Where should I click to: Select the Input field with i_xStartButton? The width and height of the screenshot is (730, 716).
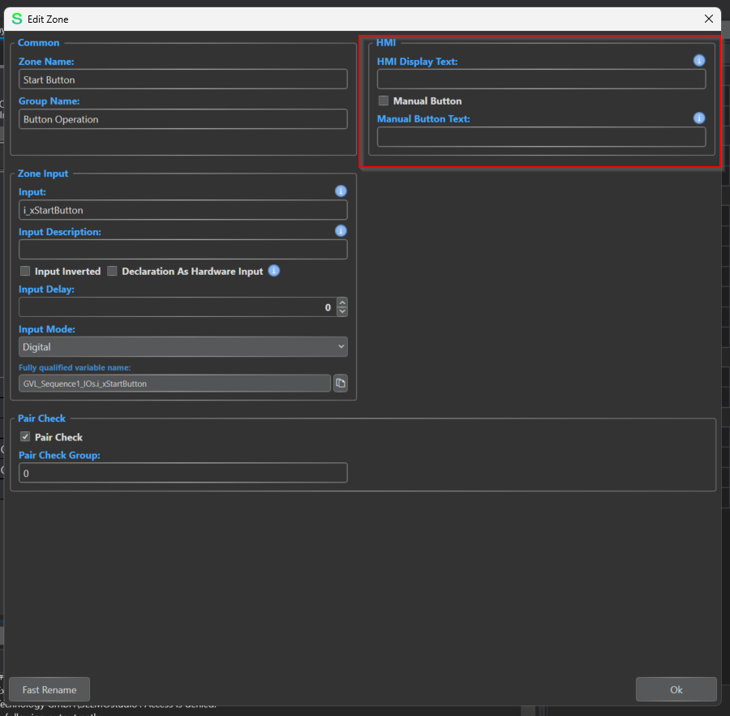[x=183, y=210]
